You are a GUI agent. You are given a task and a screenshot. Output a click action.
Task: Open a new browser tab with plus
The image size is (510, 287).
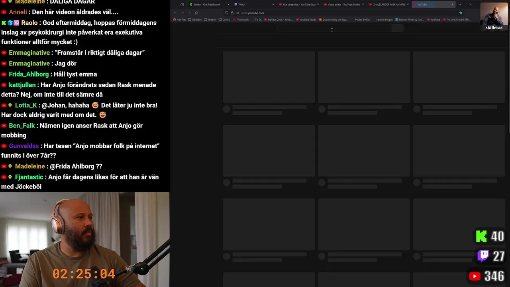coord(460,4)
